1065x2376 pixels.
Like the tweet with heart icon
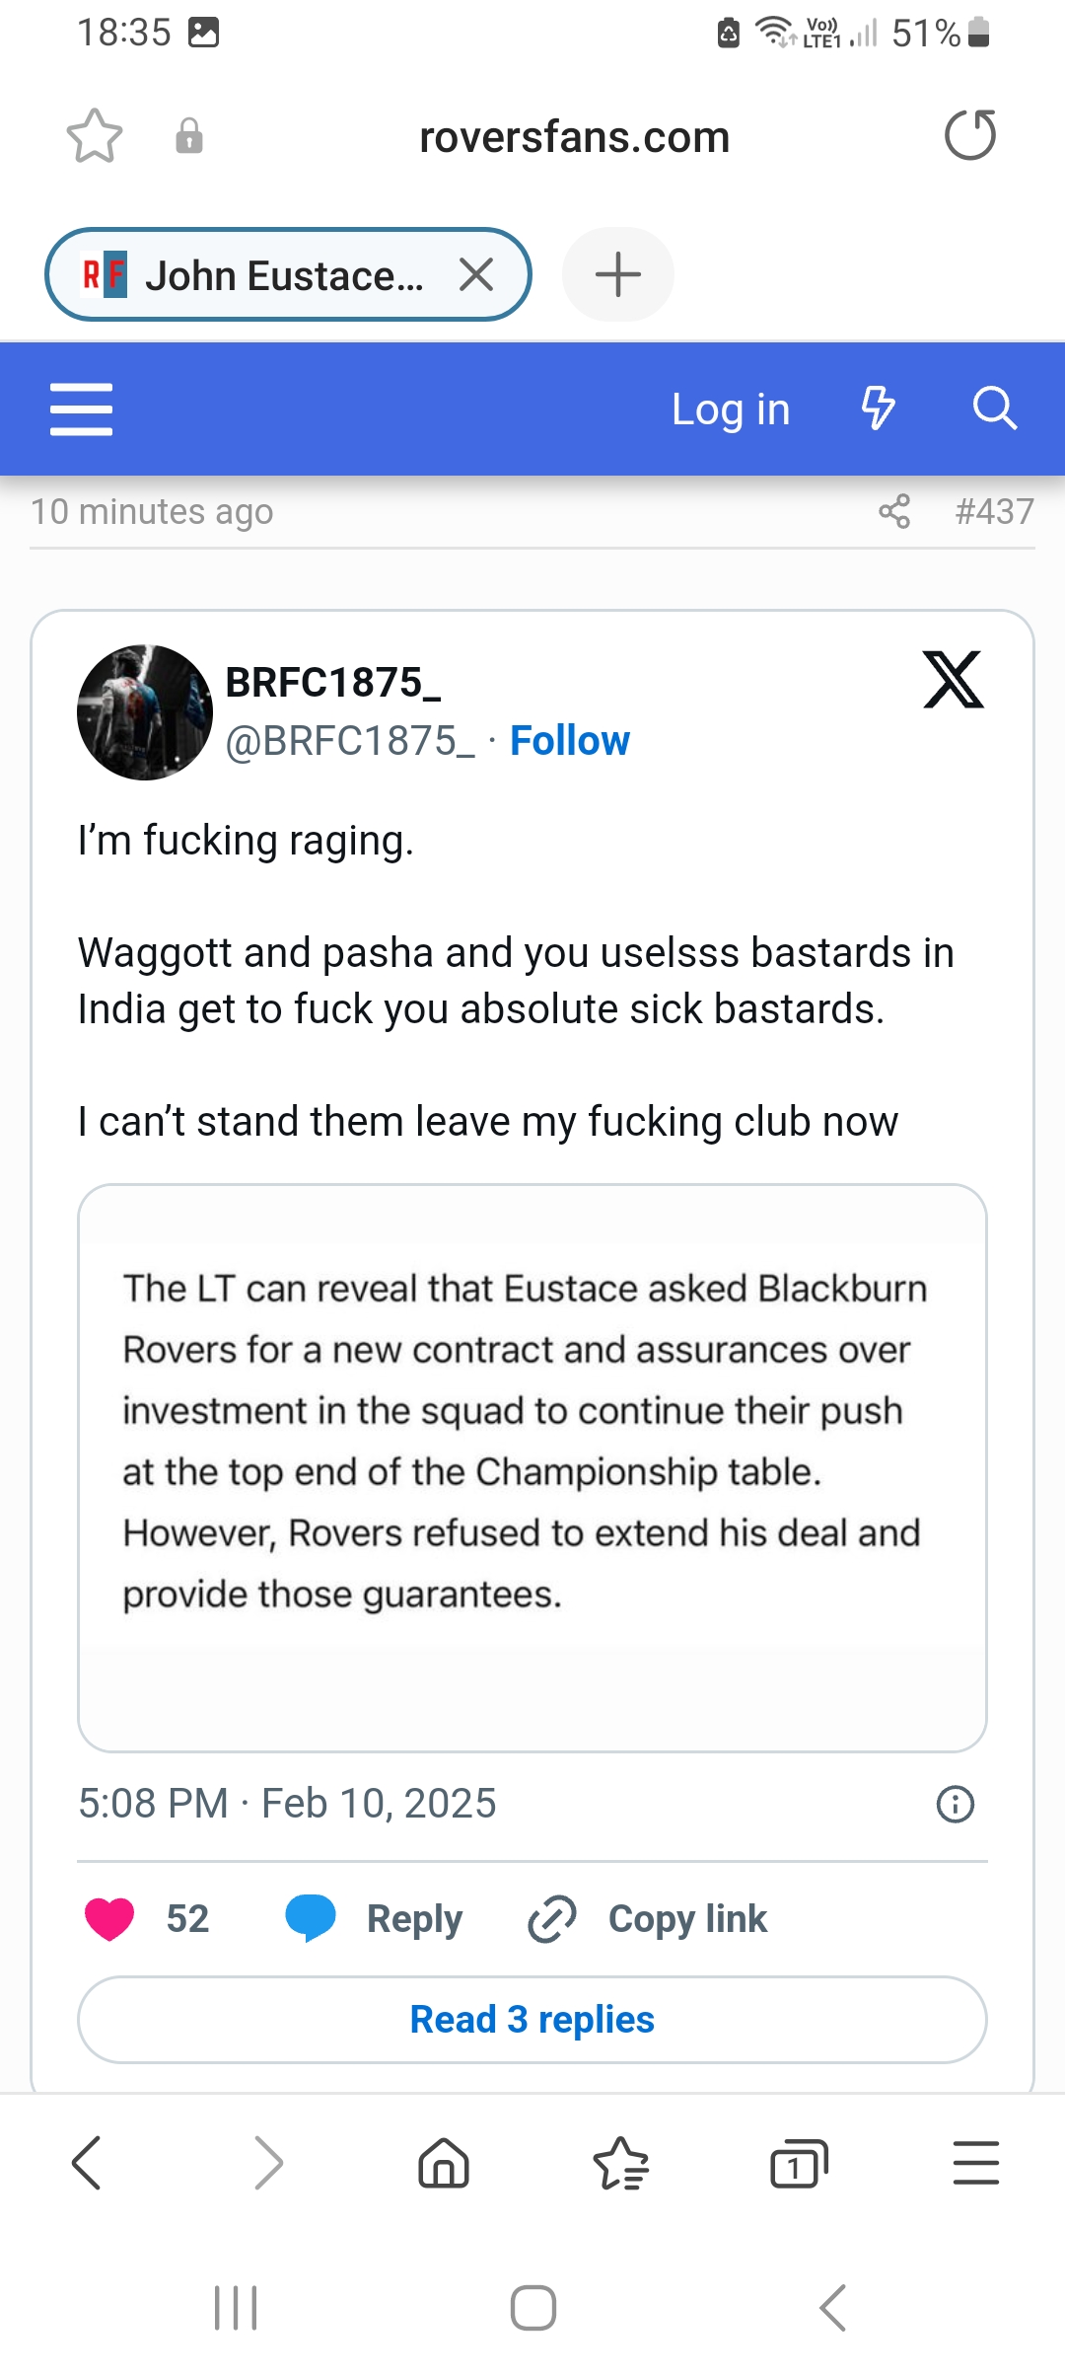[109, 1919]
